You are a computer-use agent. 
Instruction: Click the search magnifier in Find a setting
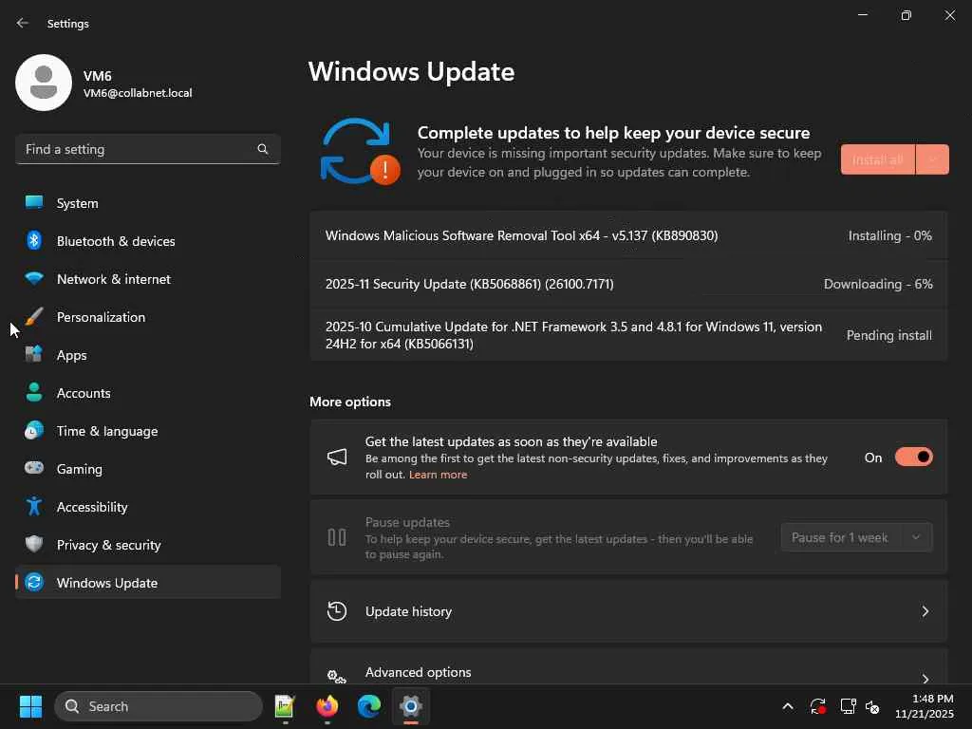pos(263,149)
